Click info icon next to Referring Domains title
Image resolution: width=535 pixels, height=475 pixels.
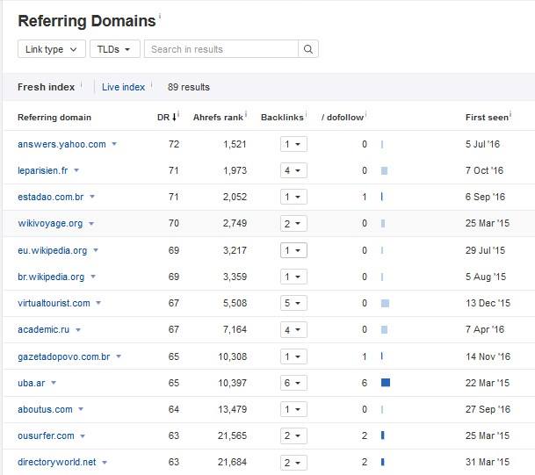(x=161, y=17)
